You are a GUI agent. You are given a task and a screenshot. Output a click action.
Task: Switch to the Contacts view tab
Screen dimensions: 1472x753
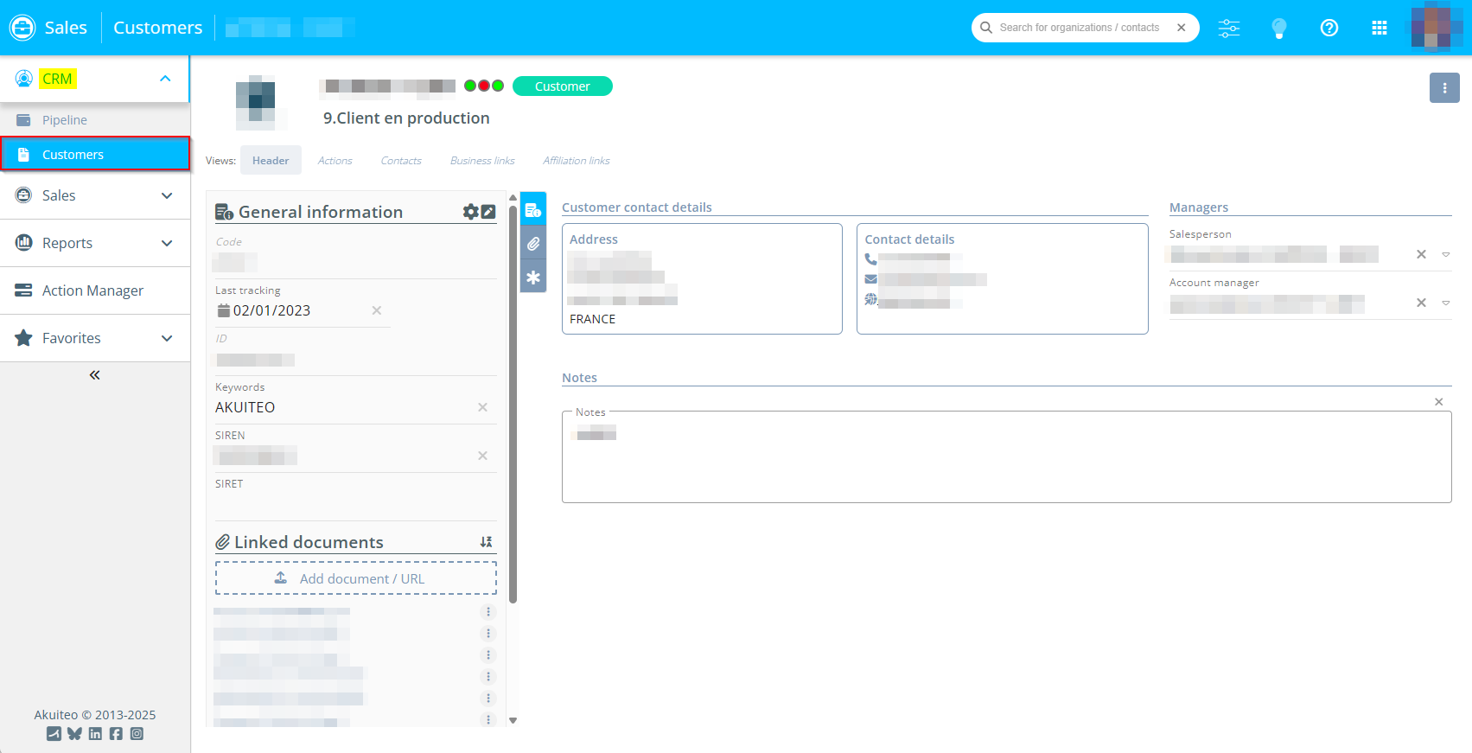coord(401,161)
